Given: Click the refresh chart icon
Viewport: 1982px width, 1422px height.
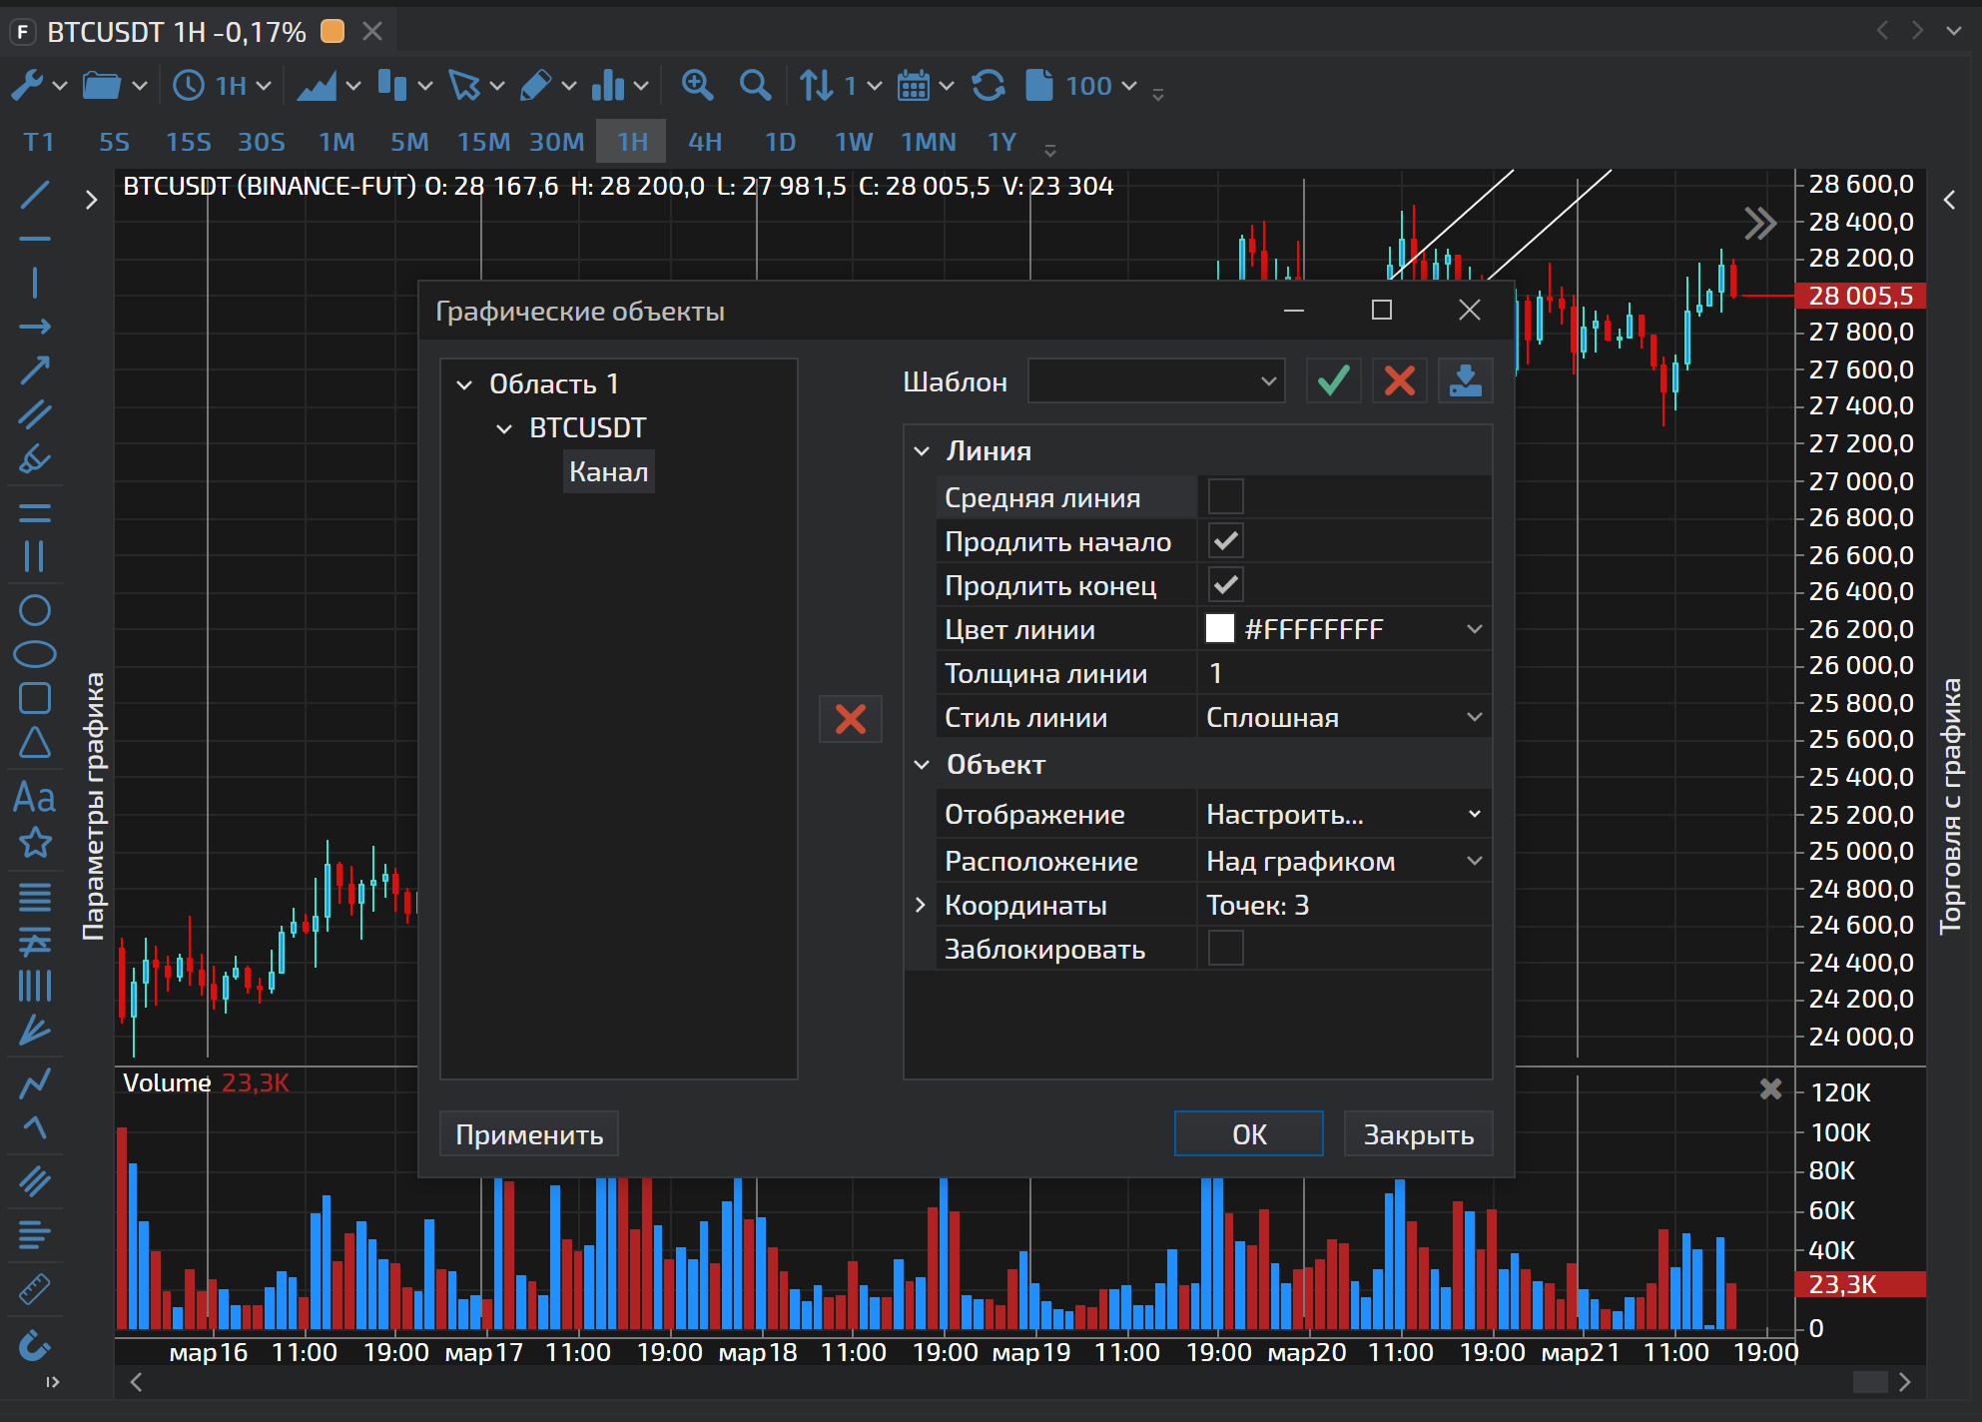Looking at the screenshot, I should (x=989, y=86).
